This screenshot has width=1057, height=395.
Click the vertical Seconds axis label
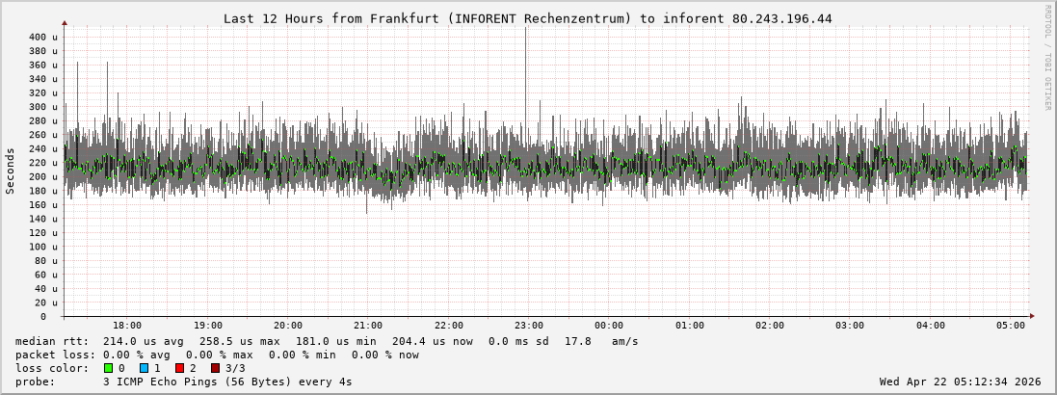pos(11,171)
